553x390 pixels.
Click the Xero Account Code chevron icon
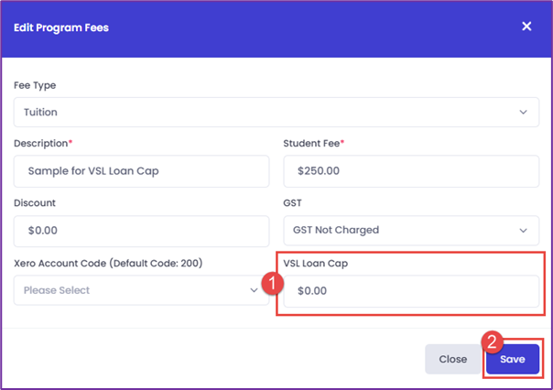point(254,290)
